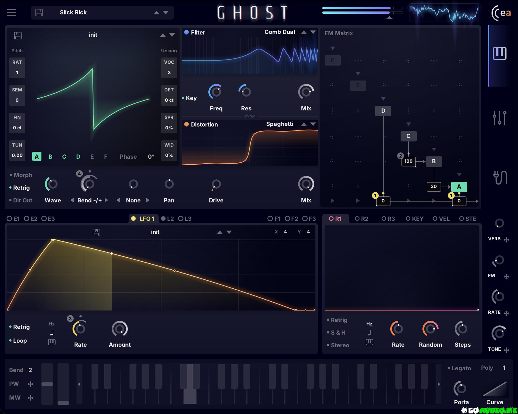
Task: Click the Curve velocity graph
Action: pyautogui.click(x=495, y=388)
